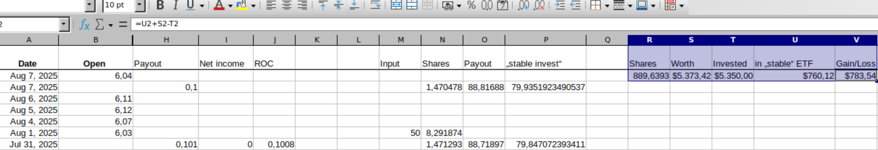Open border color dropdown arrow

pyautogui.click(x=653, y=6)
